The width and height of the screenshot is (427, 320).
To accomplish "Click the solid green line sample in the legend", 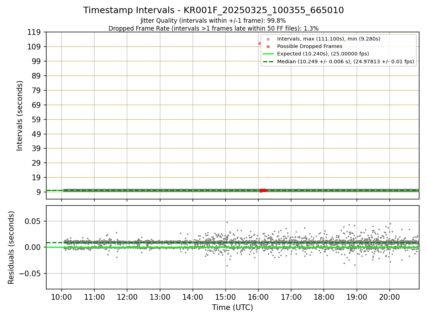I will 268,54.
